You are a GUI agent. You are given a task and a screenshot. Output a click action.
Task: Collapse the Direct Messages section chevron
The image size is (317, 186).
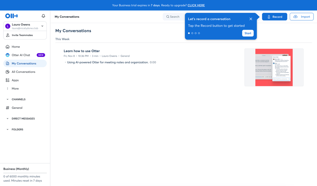pos(8,119)
